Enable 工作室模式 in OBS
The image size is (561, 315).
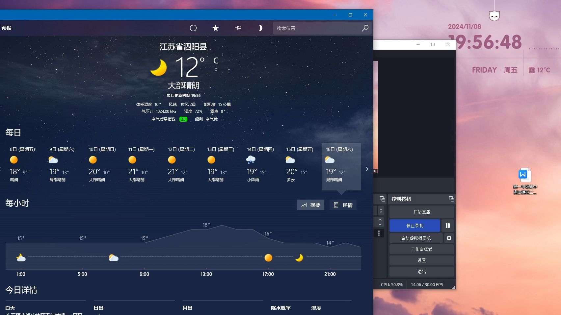(422, 249)
